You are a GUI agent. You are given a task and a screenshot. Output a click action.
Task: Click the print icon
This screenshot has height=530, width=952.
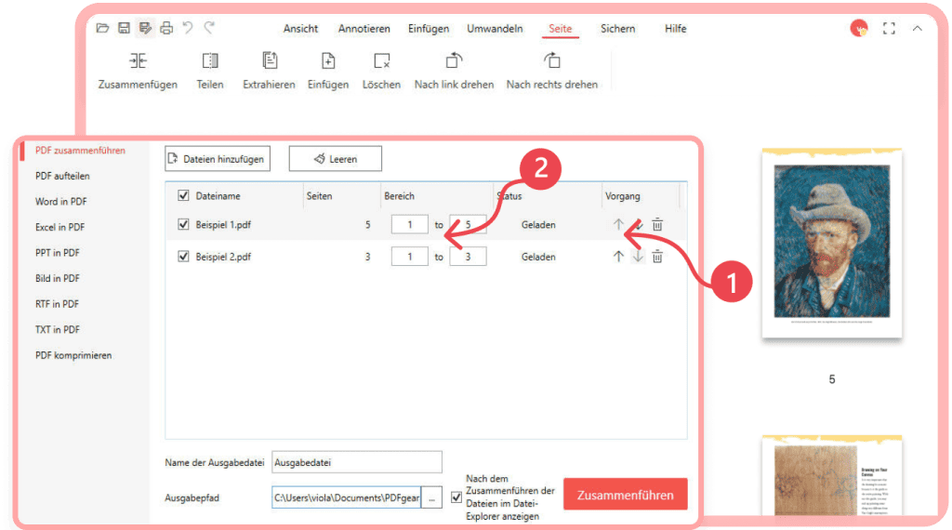tap(166, 28)
